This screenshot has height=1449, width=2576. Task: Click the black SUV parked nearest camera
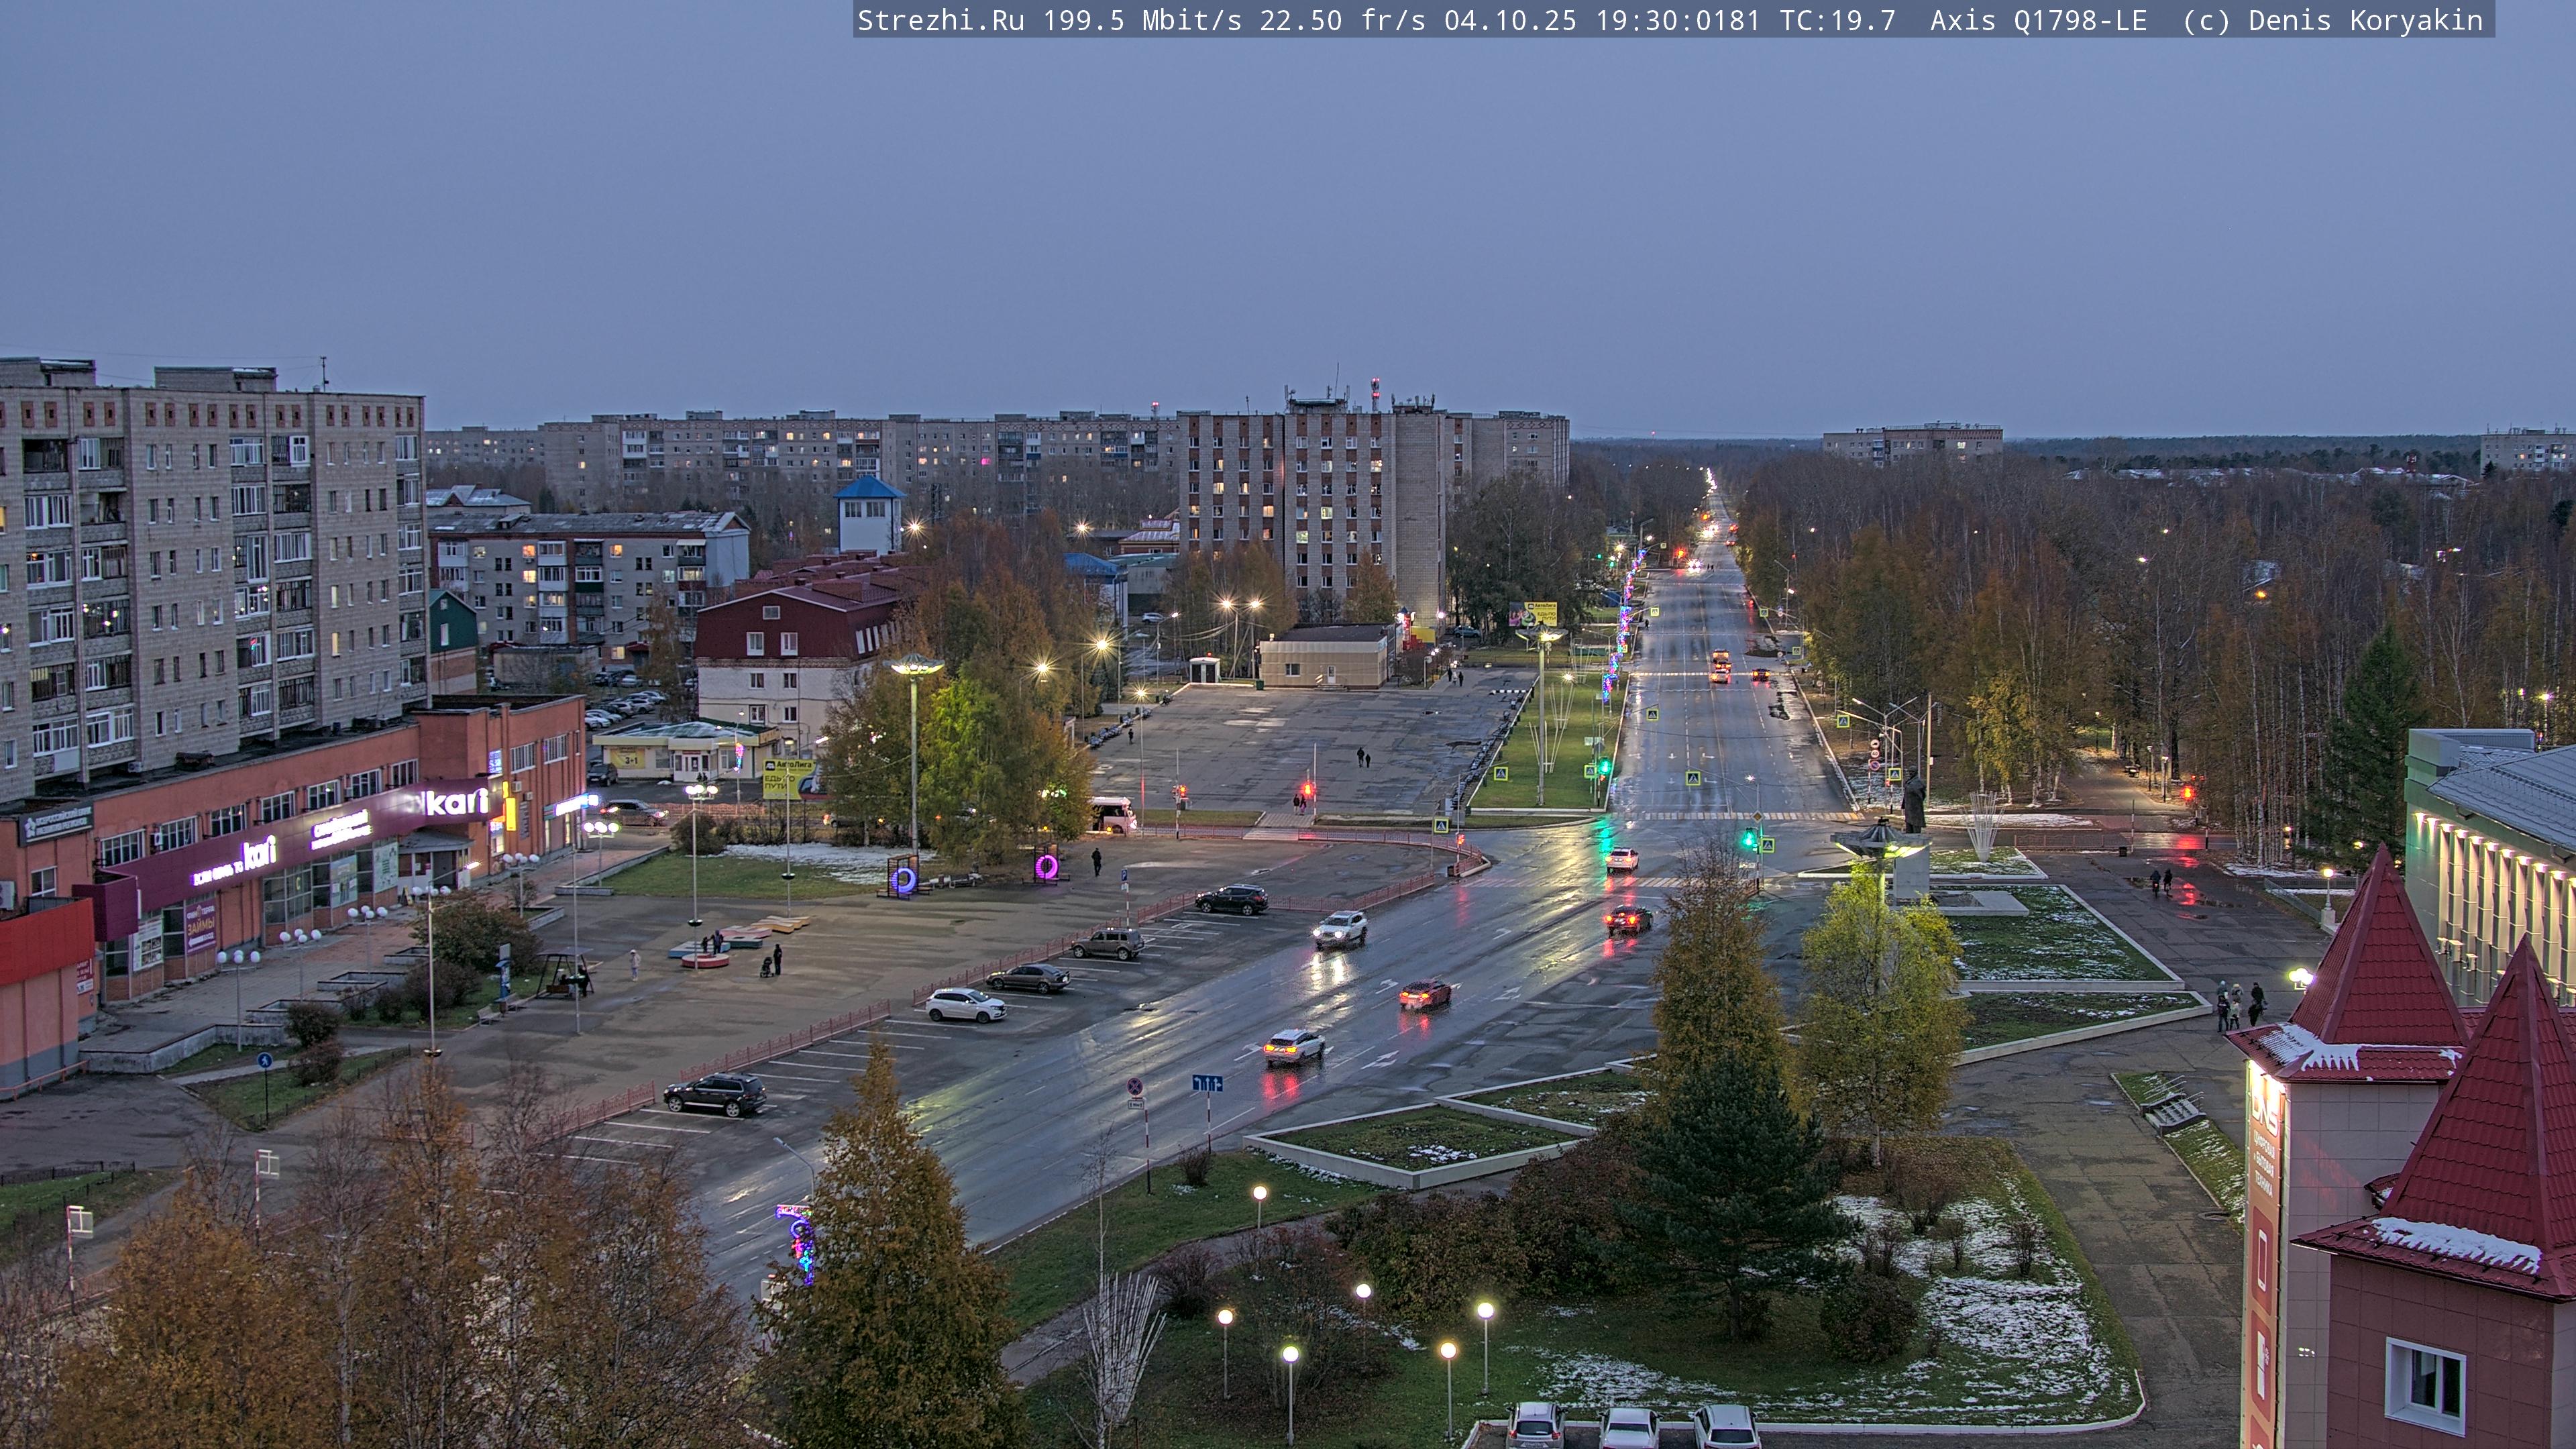(x=715, y=1094)
